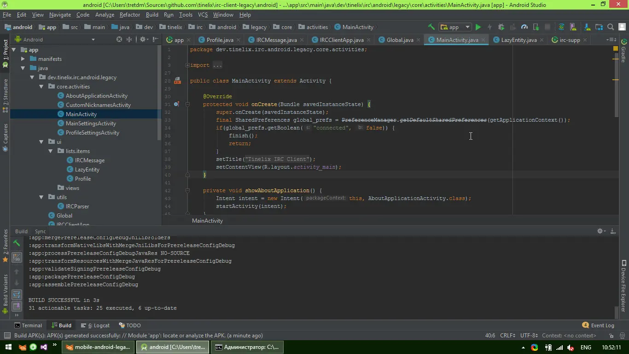
Task: Click the Build panel rebuild hammer icon
Action: (x=17, y=243)
